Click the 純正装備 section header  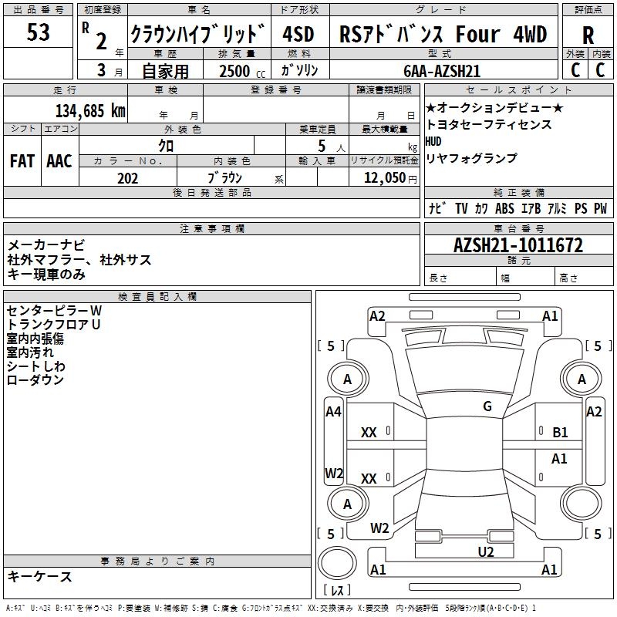point(518,192)
